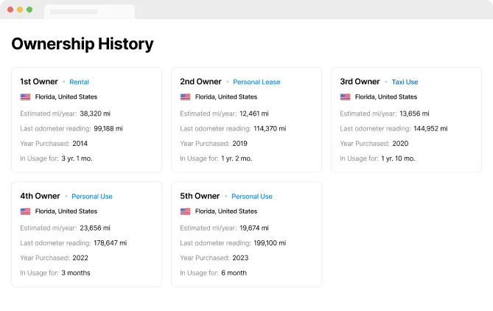Click the US flag in 5th Owner card

tap(185, 212)
